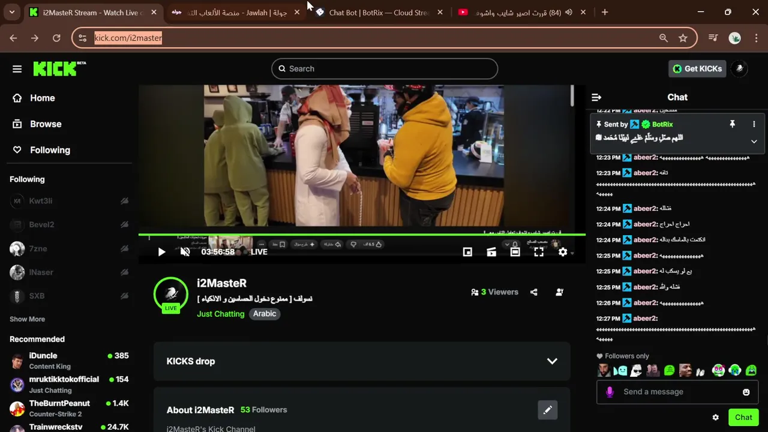Click Get KICKs button

pos(697,68)
